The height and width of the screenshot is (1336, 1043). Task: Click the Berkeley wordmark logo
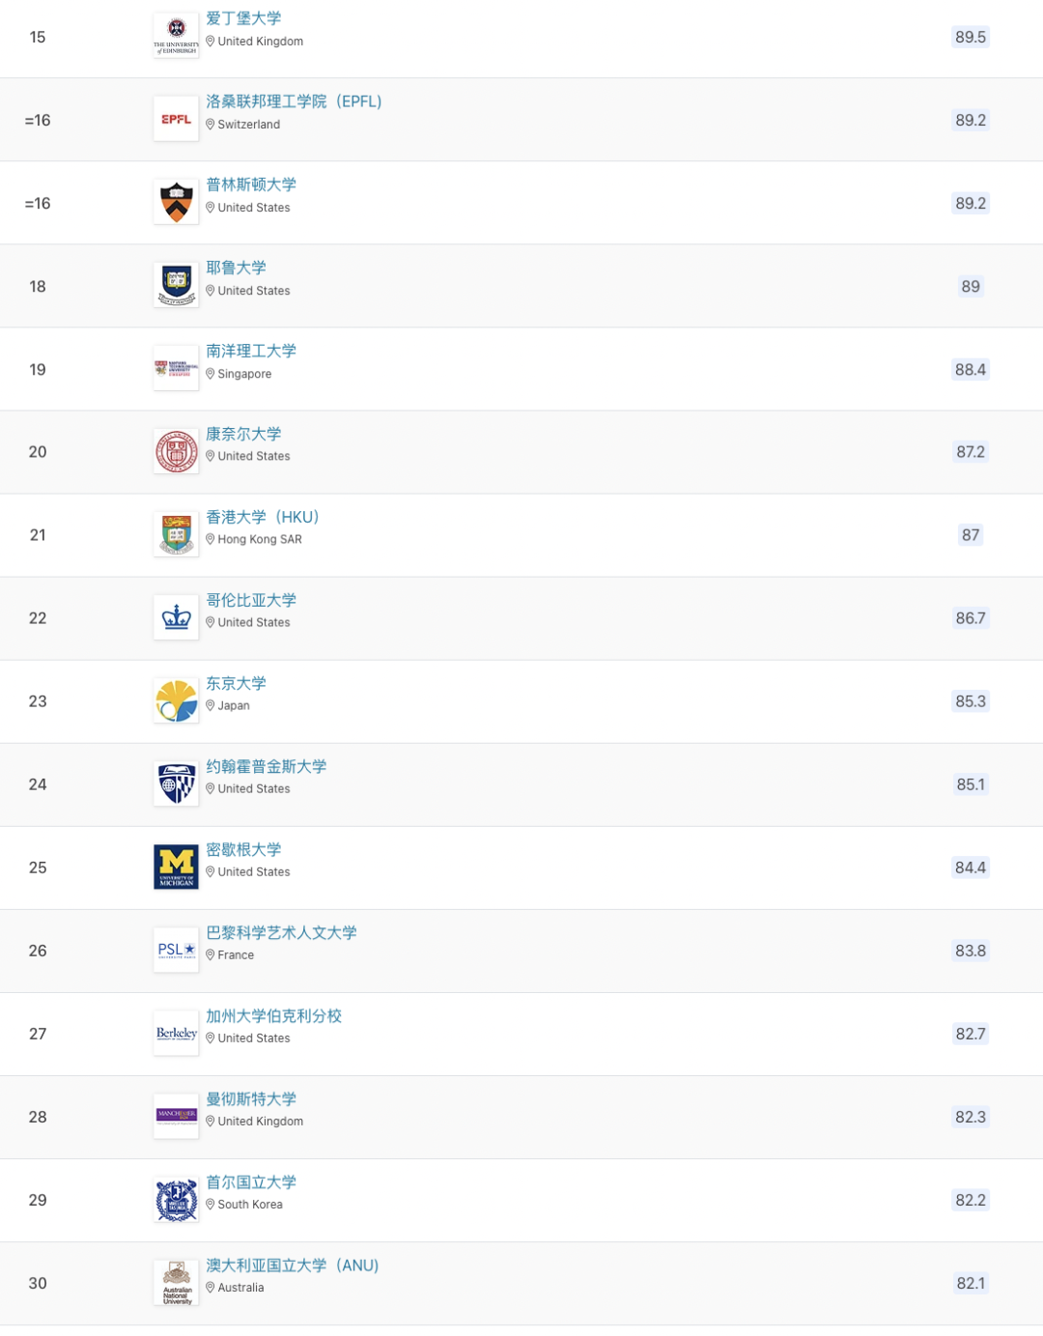(176, 1034)
